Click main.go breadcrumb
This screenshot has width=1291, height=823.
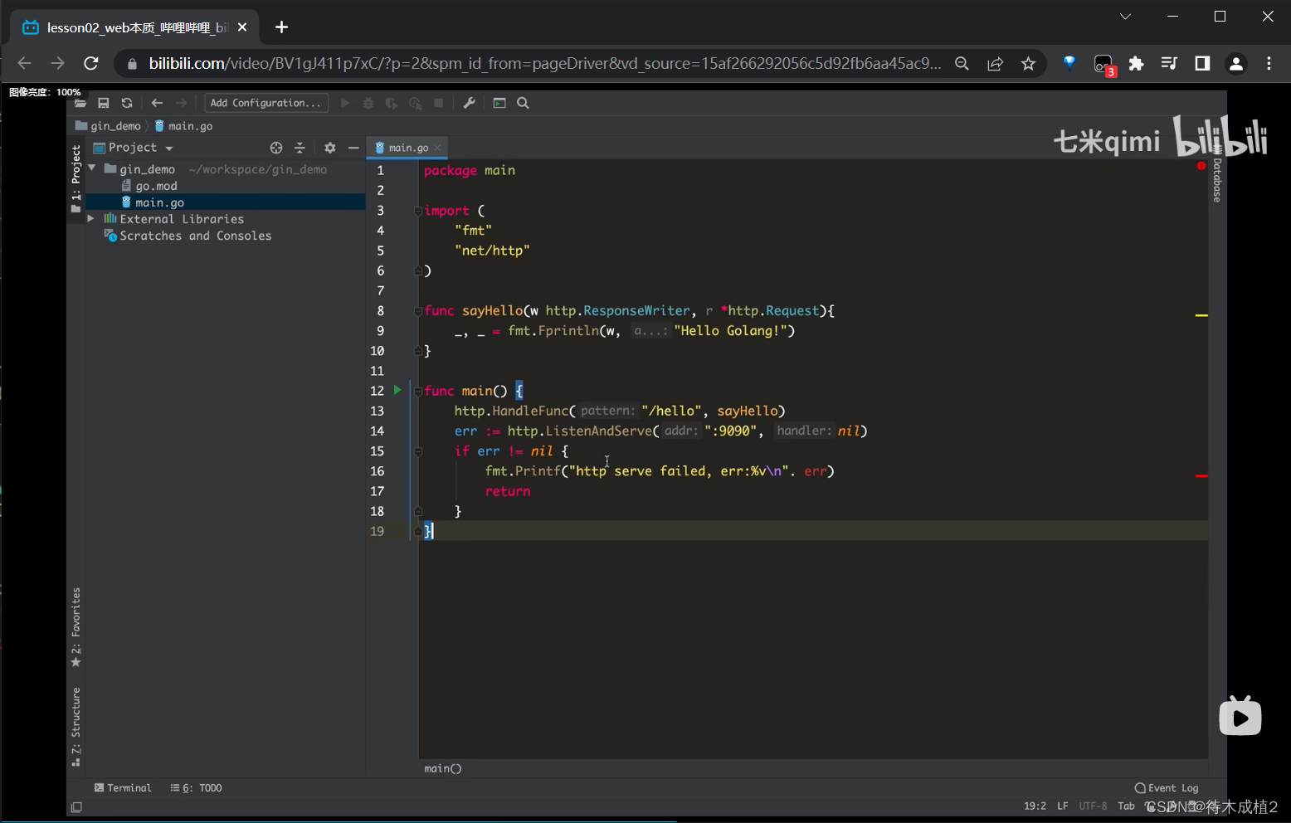pos(184,126)
